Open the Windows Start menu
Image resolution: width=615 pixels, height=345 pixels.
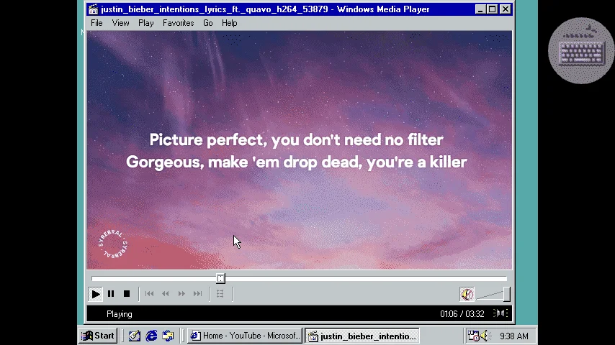[98, 336]
